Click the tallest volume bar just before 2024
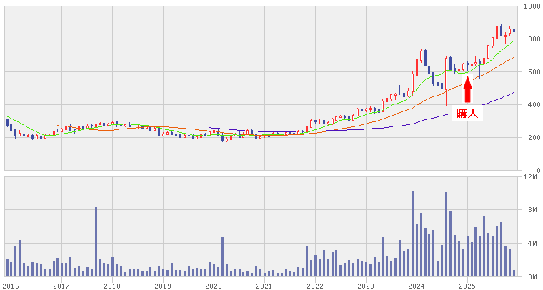This screenshot has width=543, height=290. (412, 234)
